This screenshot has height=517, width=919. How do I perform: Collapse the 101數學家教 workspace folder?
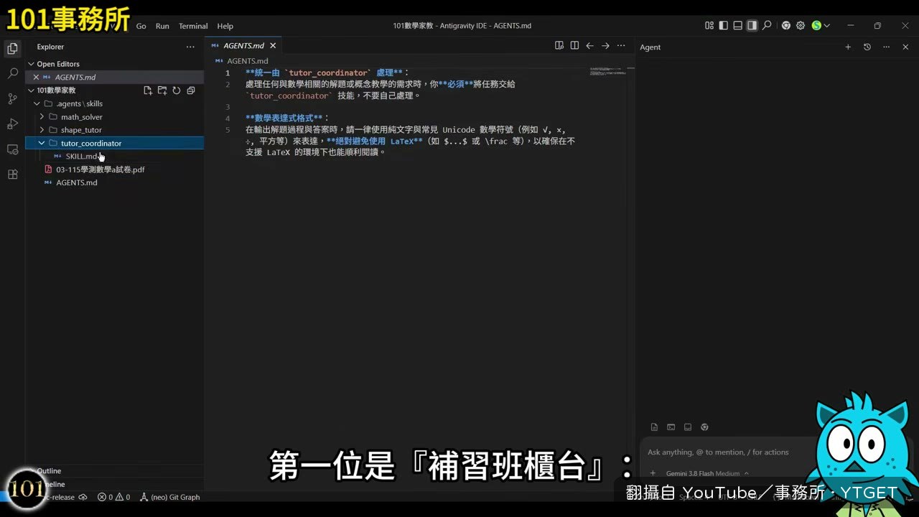(31, 90)
